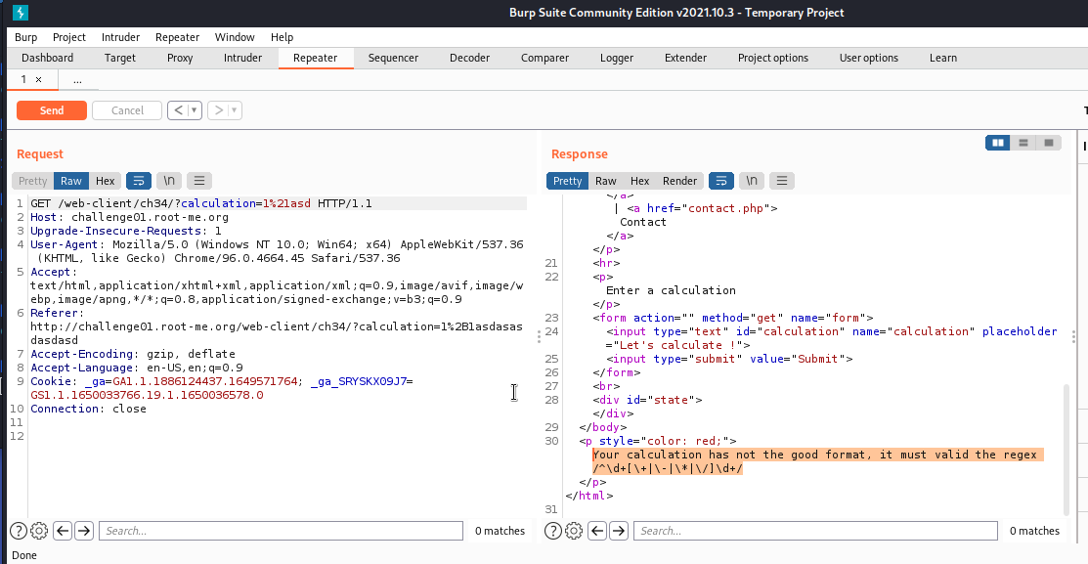Switch to the top/bottom split layout view

click(x=1023, y=143)
